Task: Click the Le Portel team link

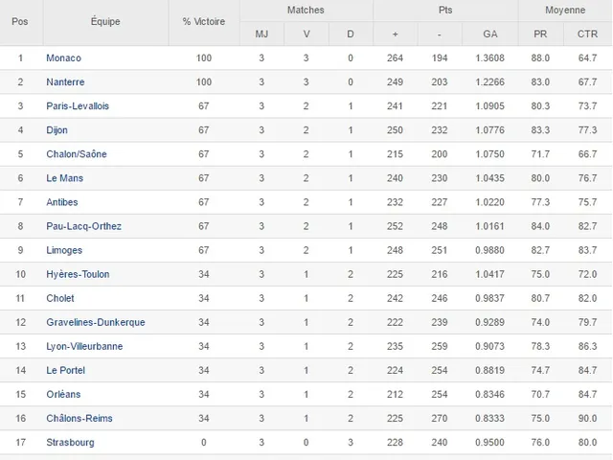Action: tap(65, 370)
